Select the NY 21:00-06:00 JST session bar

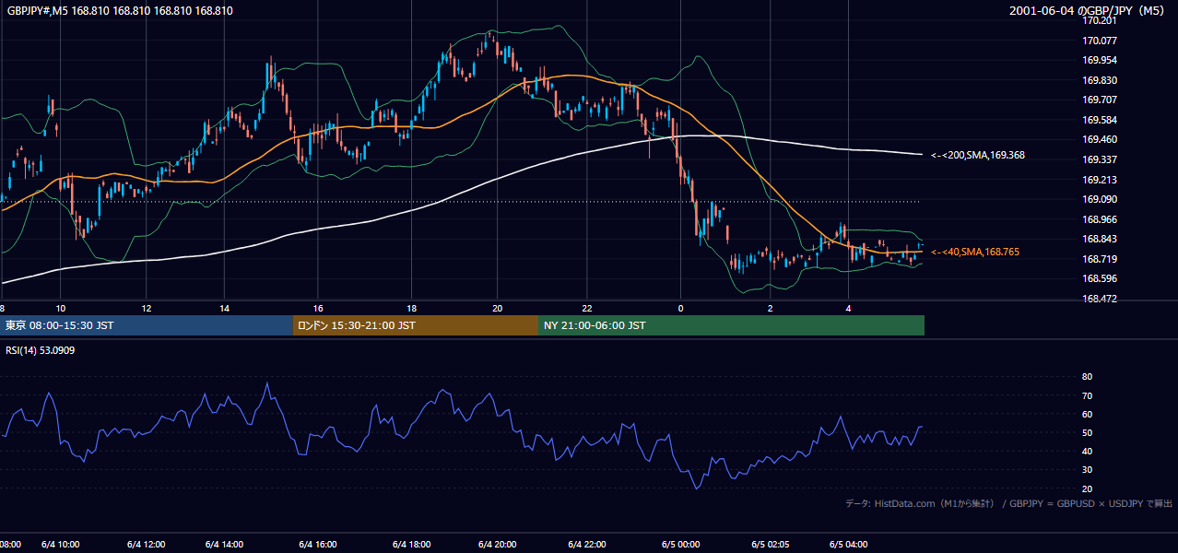731,325
